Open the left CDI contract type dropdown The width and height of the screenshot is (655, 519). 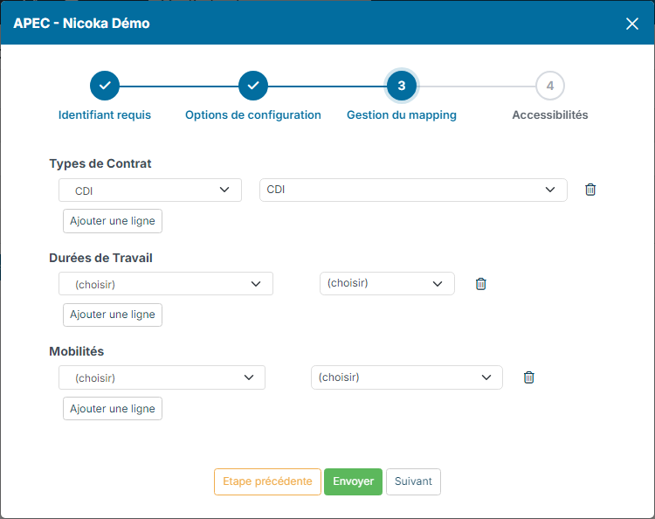tap(150, 190)
